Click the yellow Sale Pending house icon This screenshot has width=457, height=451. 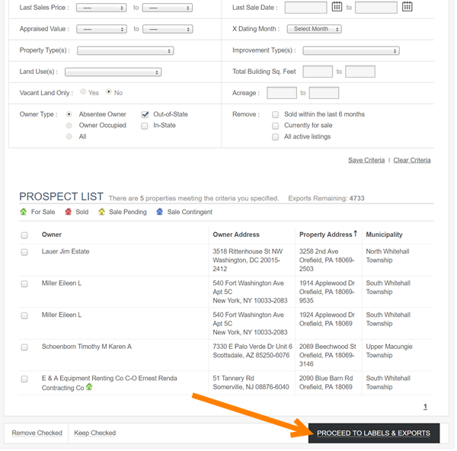point(101,212)
